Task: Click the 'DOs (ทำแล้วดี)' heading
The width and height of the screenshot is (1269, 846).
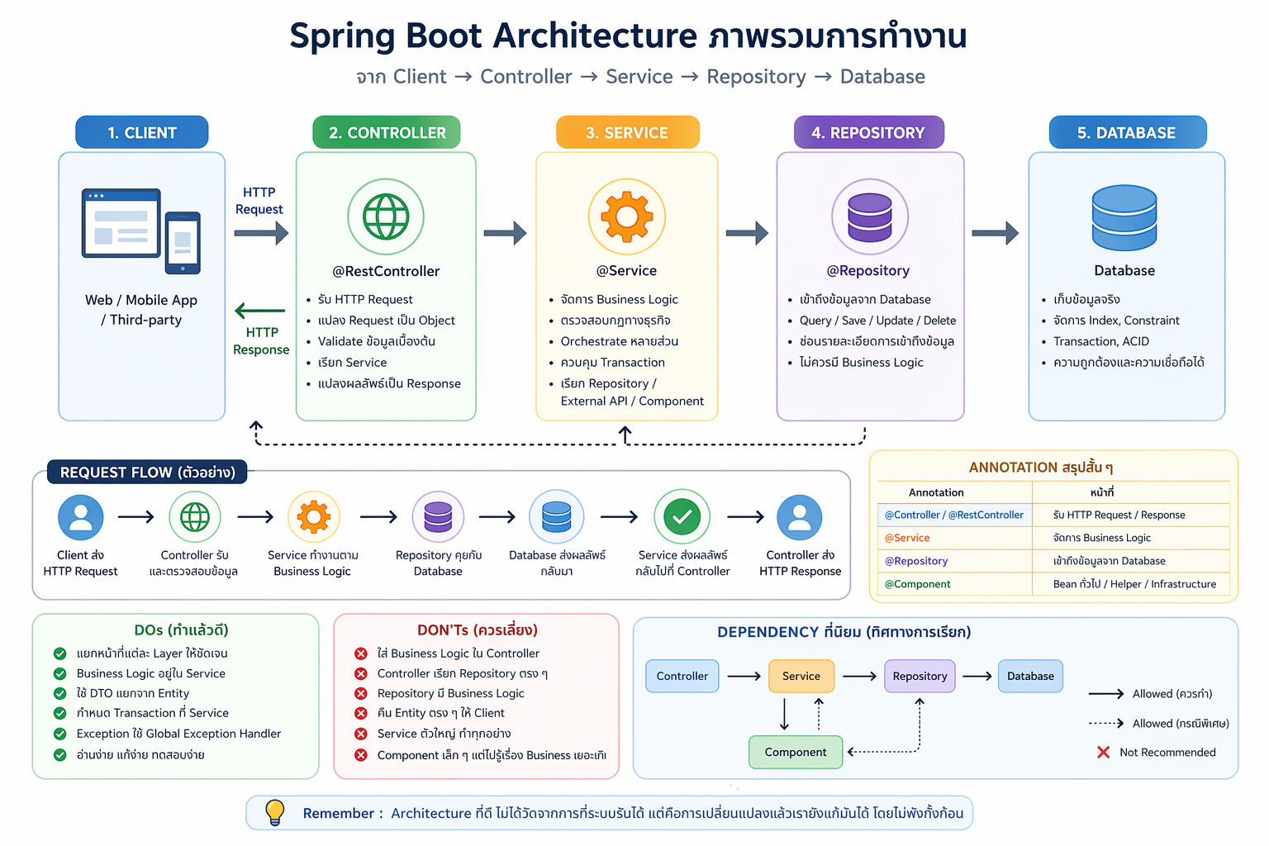Action: click(x=181, y=630)
